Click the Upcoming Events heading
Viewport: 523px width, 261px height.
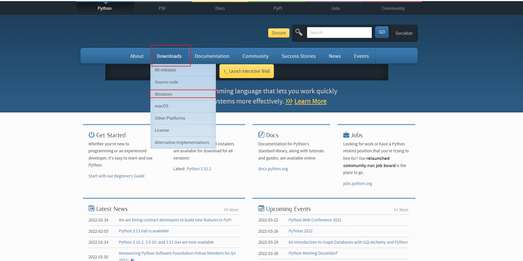click(288, 209)
